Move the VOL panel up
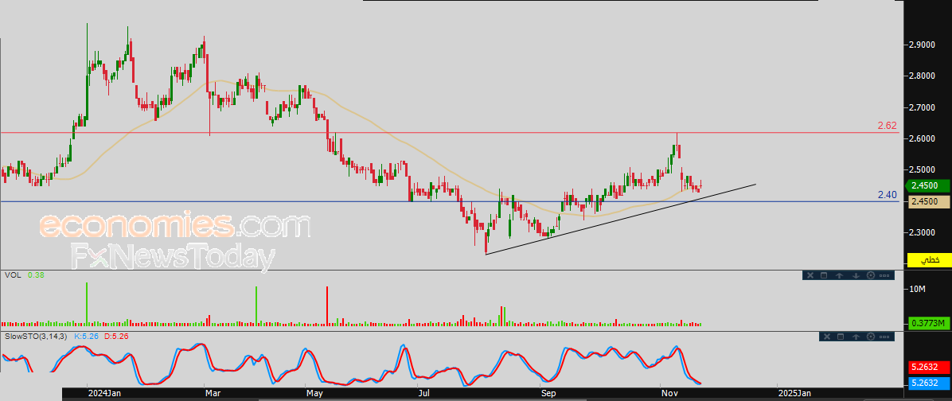 coord(839,275)
